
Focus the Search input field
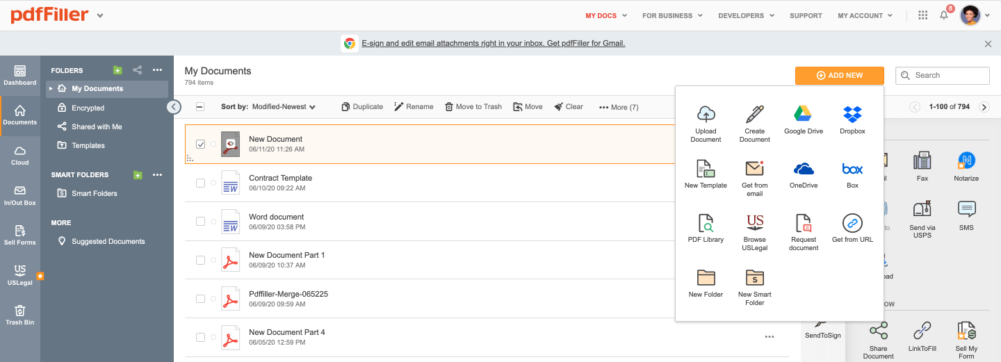[x=943, y=75]
